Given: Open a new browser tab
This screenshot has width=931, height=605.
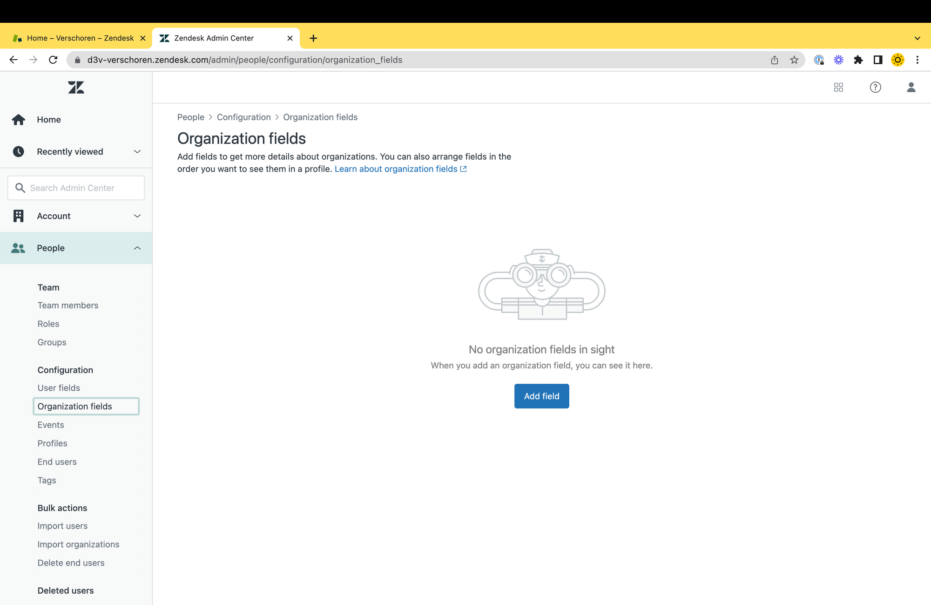Looking at the screenshot, I should click(313, 38).
